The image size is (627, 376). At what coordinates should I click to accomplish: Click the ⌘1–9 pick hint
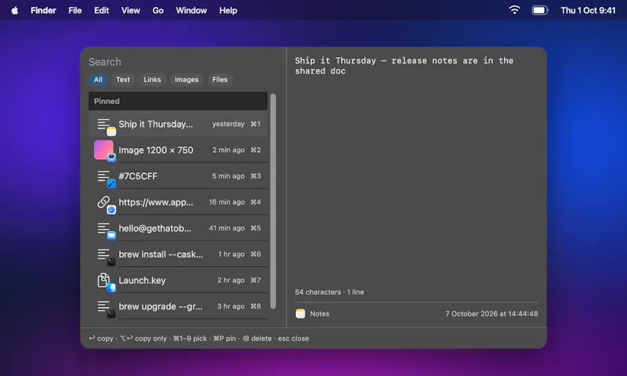pyautogui.click(x=190, y=338)
